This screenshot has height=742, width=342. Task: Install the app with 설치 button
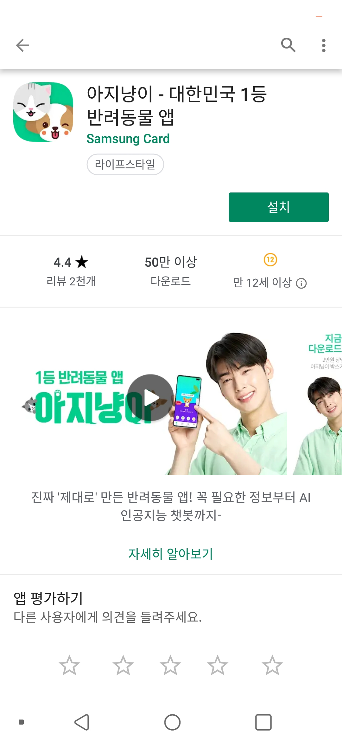point(279,207)
